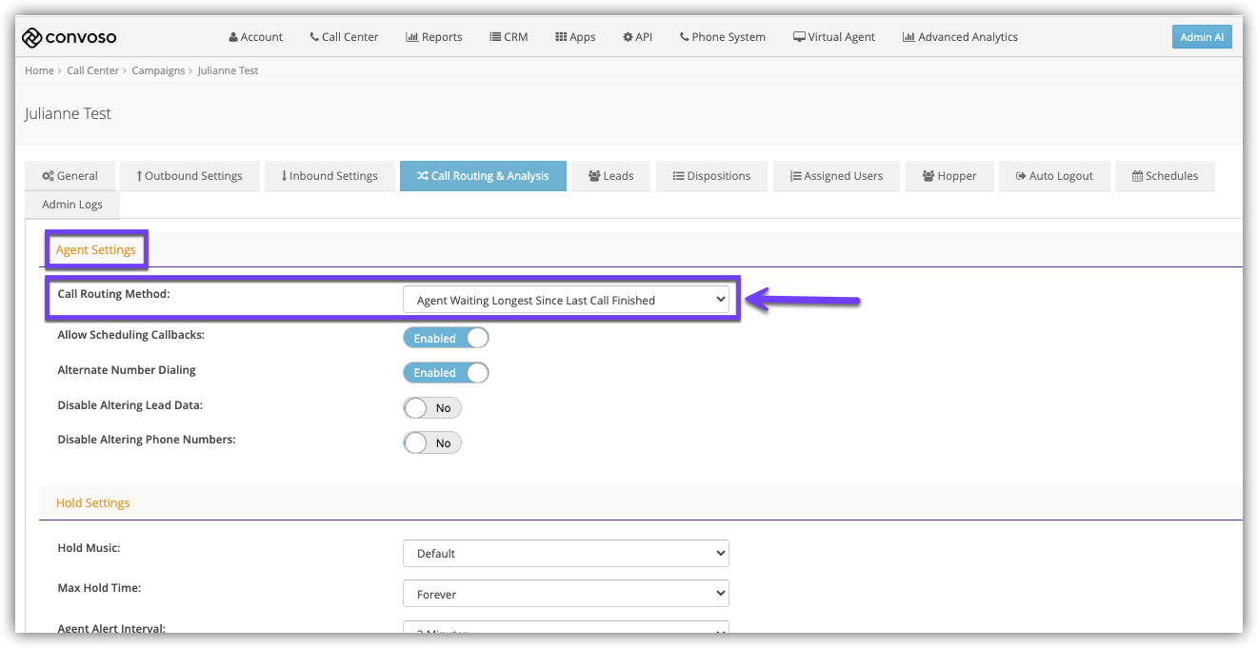The height and width of the screenshot is (648, 1258).
Task: Switch to the Hopper tab
Action: tap(949, 176)
